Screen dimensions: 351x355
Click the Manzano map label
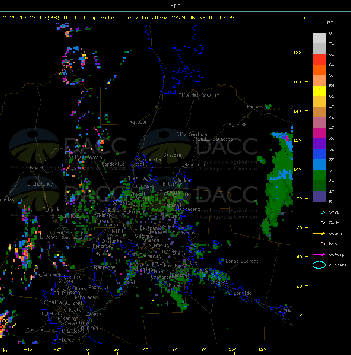(35, 330)
